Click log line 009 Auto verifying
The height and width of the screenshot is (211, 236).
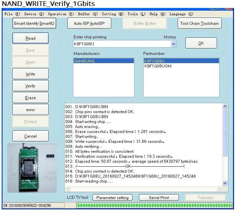84,146
